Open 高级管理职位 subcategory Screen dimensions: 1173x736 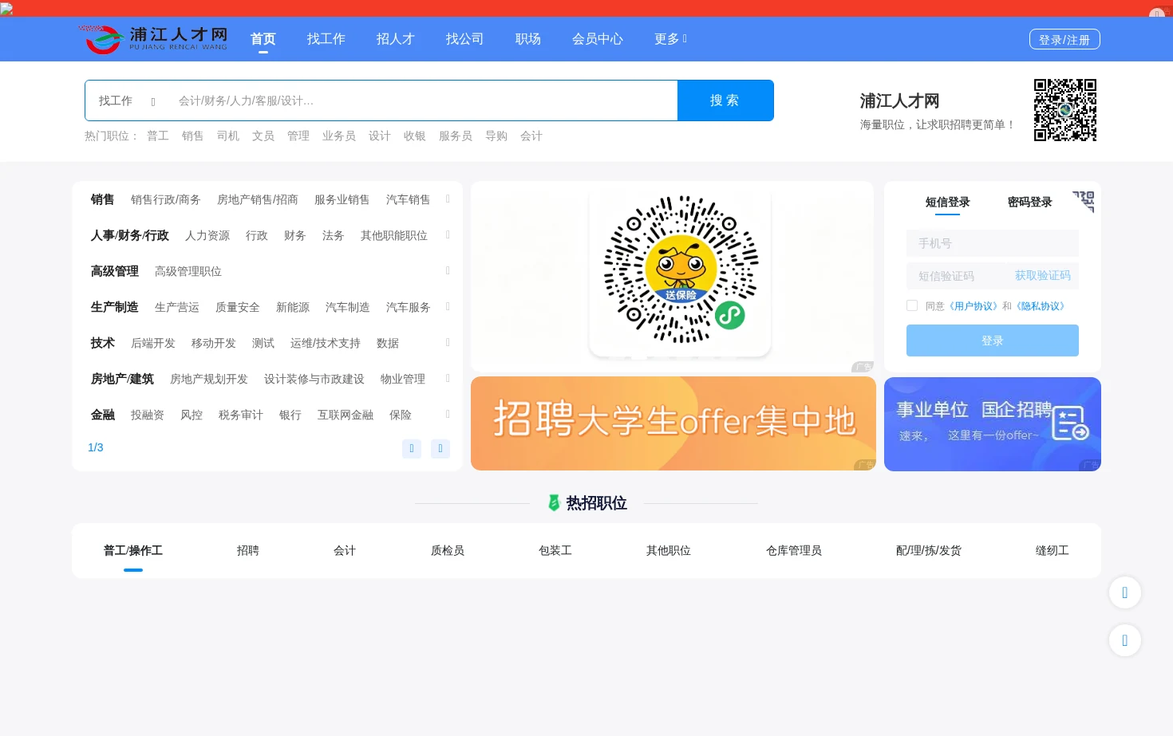188,271
